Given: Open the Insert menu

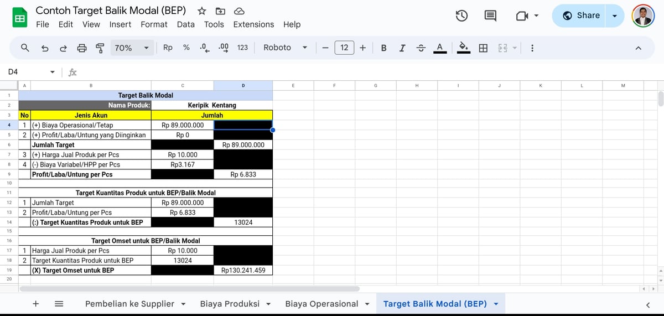Looking at the screenshot, I should pyautogui.click(x=120, y=24).
